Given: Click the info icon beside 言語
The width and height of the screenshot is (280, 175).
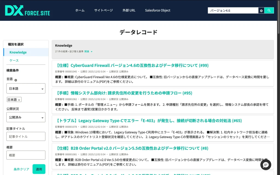Looking at the screenshot, I should tap(16, 80).
